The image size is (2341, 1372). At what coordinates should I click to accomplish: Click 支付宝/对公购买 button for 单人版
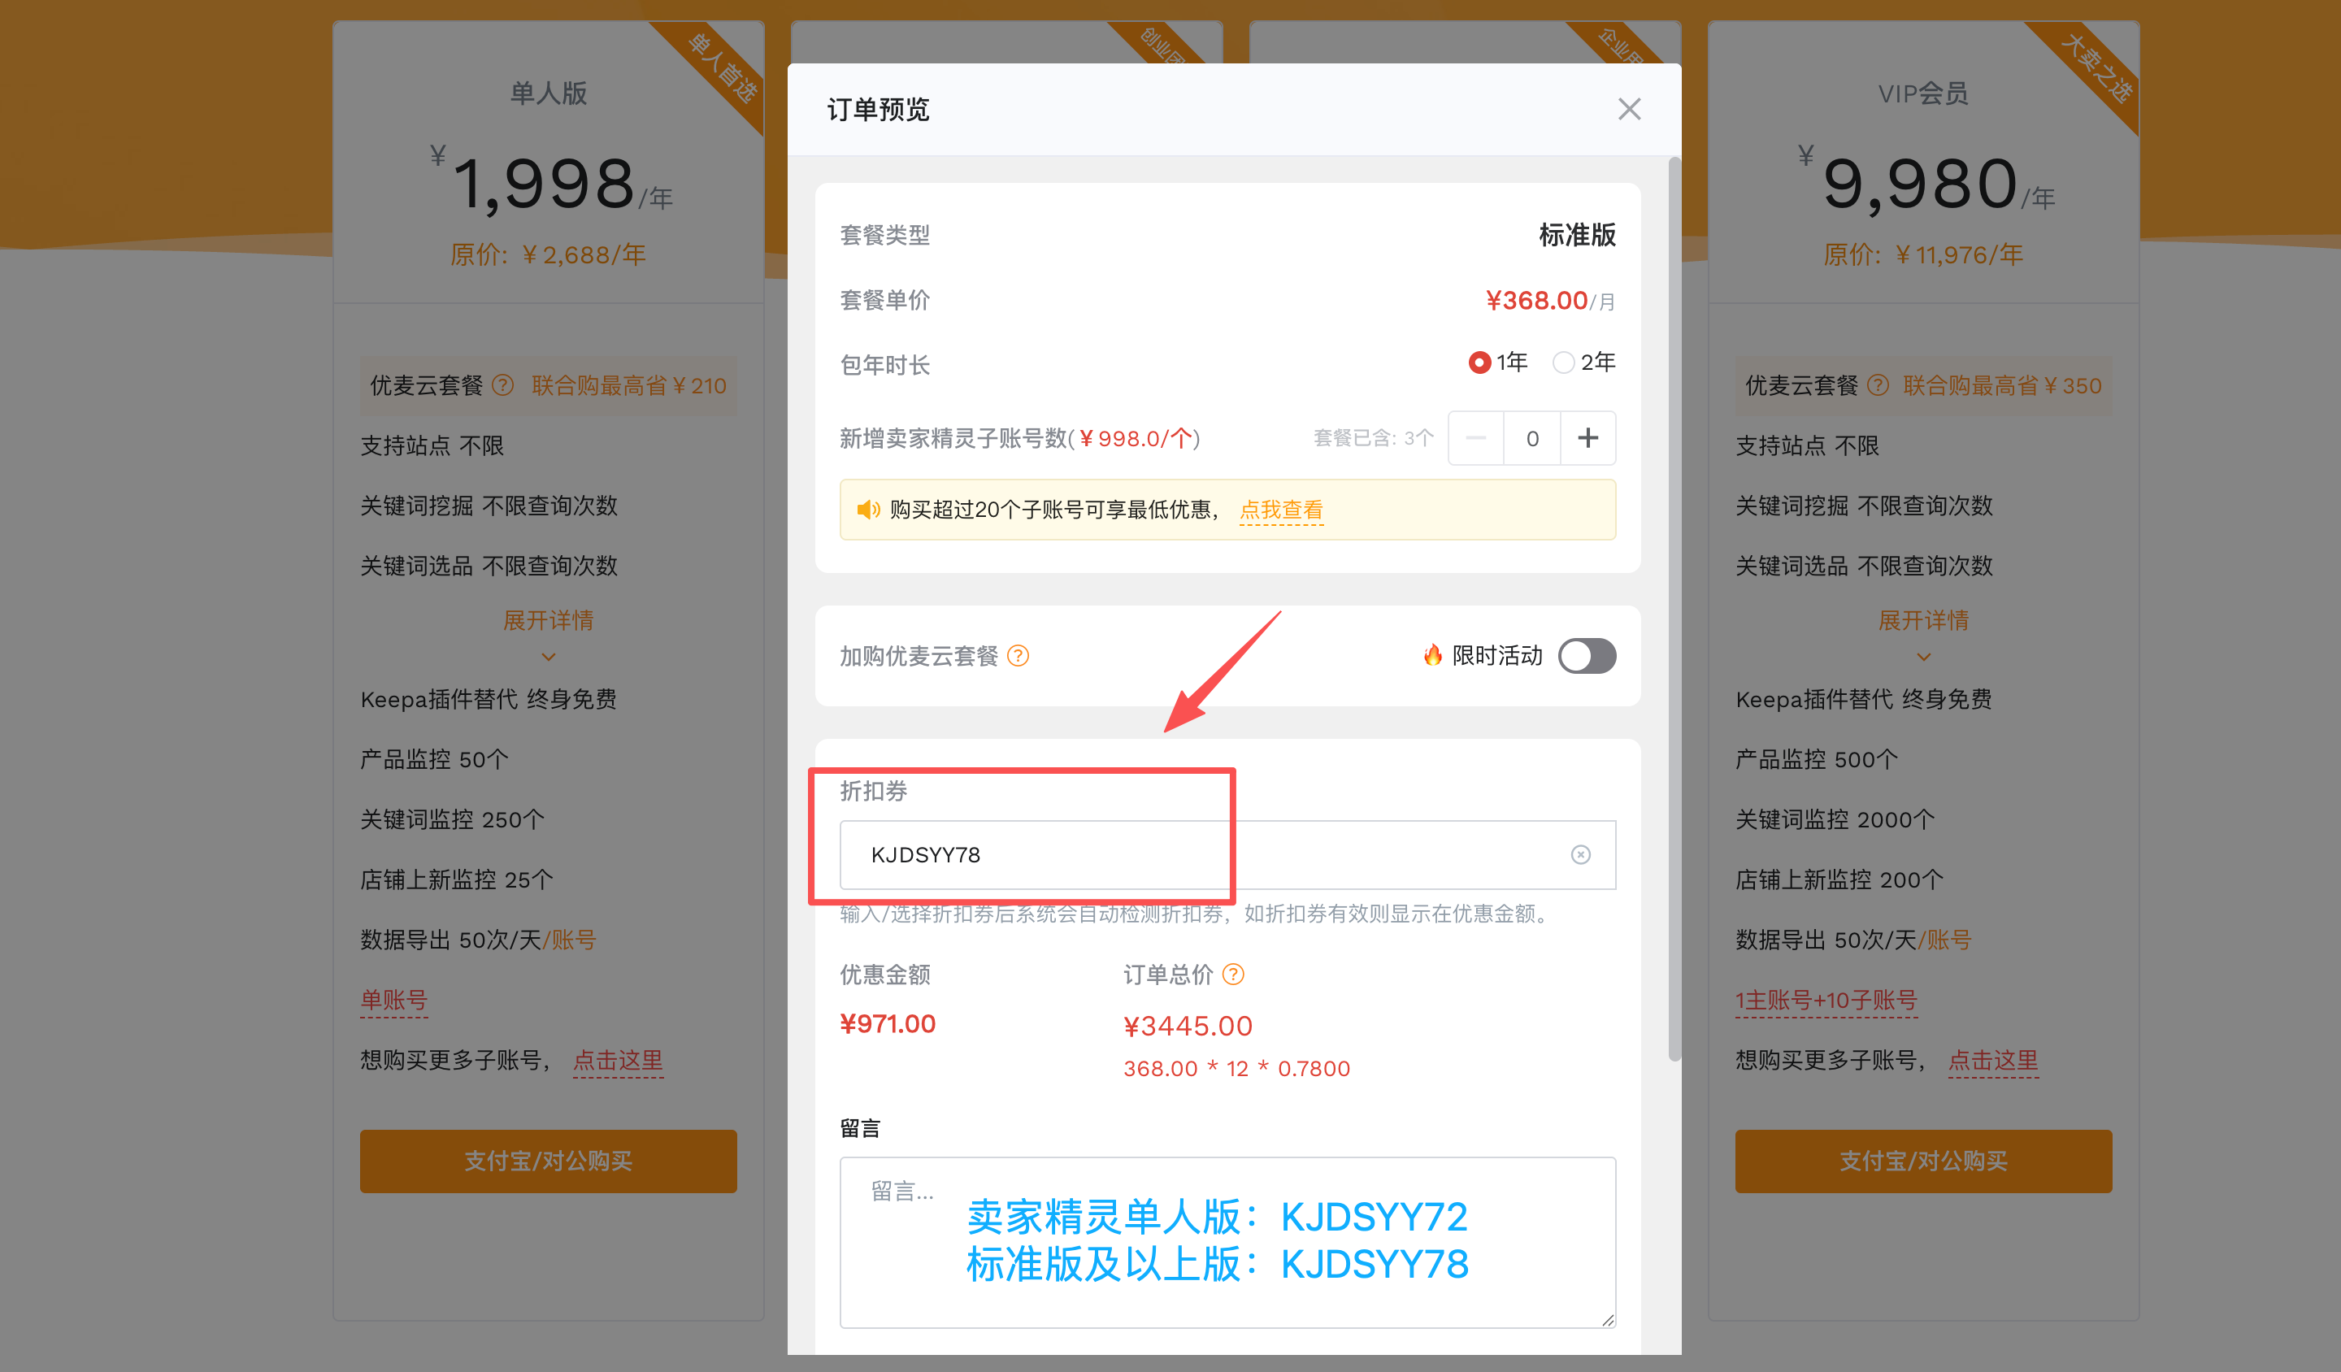(x=548, y=1161)
